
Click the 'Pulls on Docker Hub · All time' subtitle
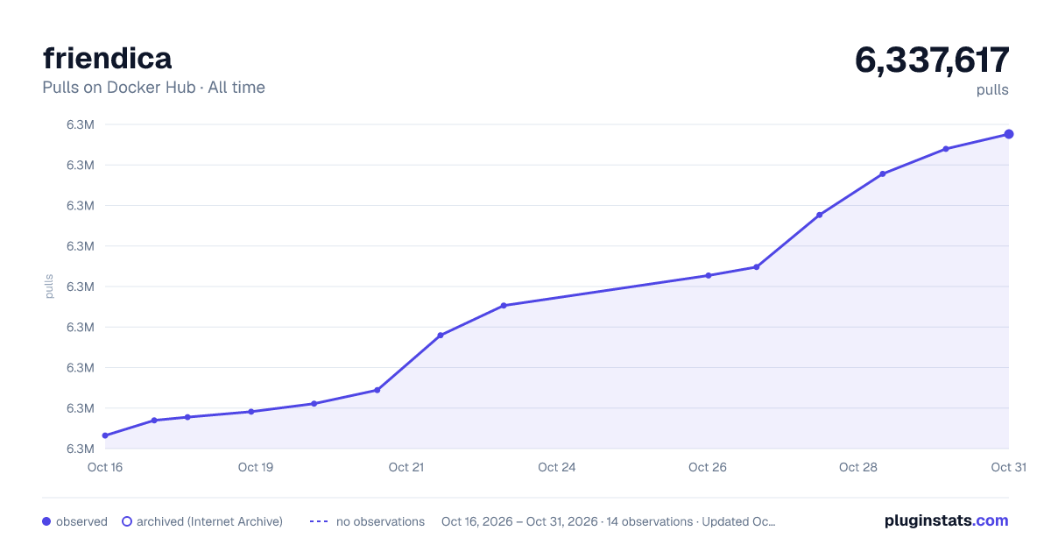153,88
